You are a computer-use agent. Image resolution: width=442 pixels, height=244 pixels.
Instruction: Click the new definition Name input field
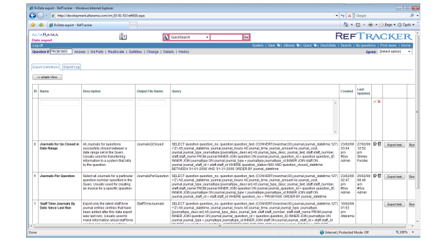60,103
